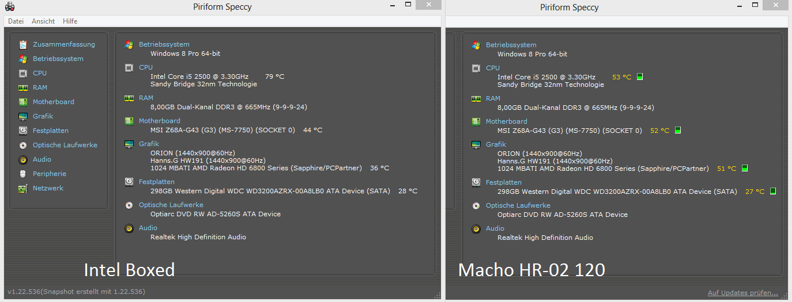Click RAM icon in right window summary

pyautogui.click(x=476, y=98)
